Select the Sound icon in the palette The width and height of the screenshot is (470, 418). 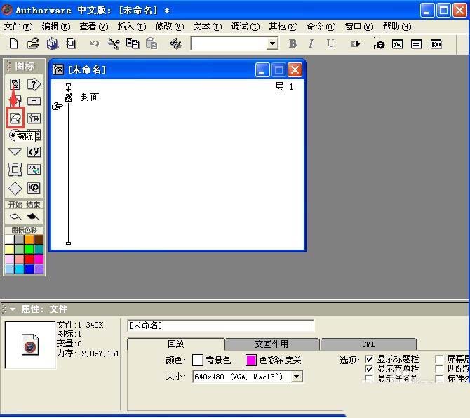click(34, 152)
